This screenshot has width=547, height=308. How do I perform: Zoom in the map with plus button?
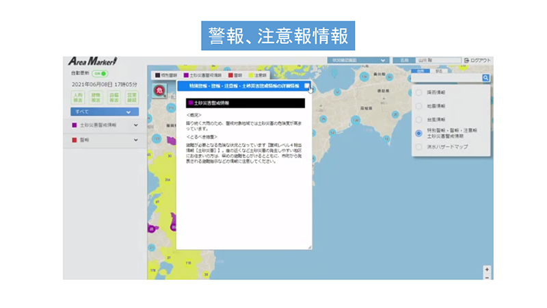[487, 269]
